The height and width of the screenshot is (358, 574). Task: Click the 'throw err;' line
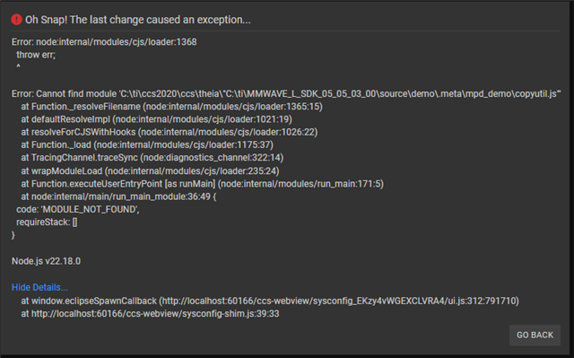pyautogui.click(x=36, y=55)
